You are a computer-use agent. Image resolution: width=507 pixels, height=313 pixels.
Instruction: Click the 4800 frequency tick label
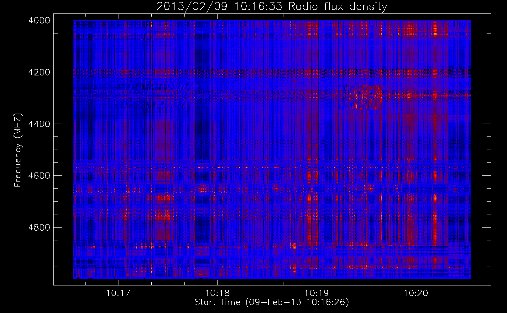(x=39, y=227)
